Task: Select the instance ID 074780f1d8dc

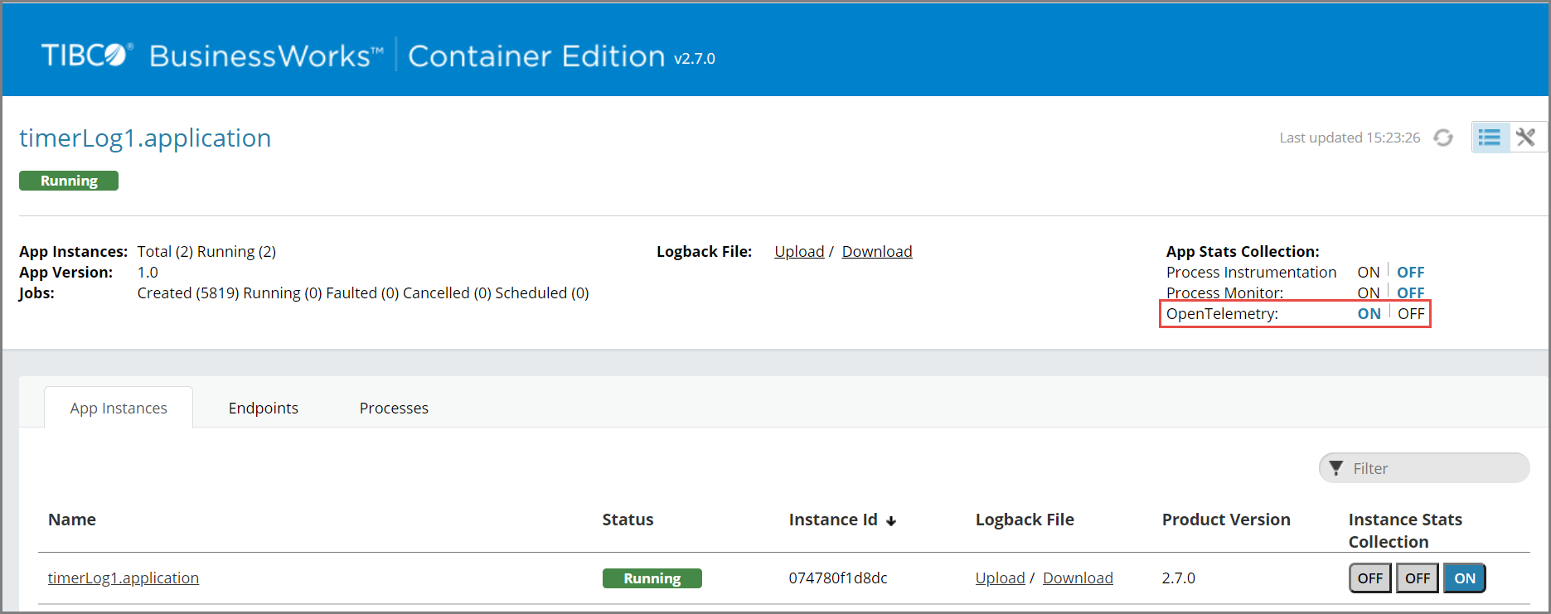Action: point(838,578)
